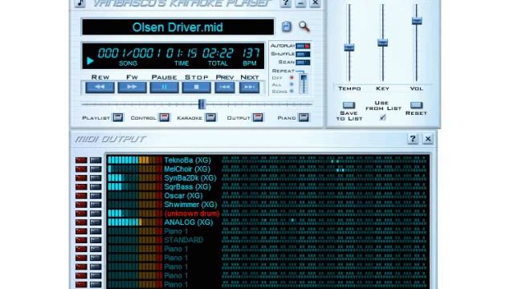Click the Reset button in the control panel
The width and height of the screenshot is (514, 289).
pos(416,105)
